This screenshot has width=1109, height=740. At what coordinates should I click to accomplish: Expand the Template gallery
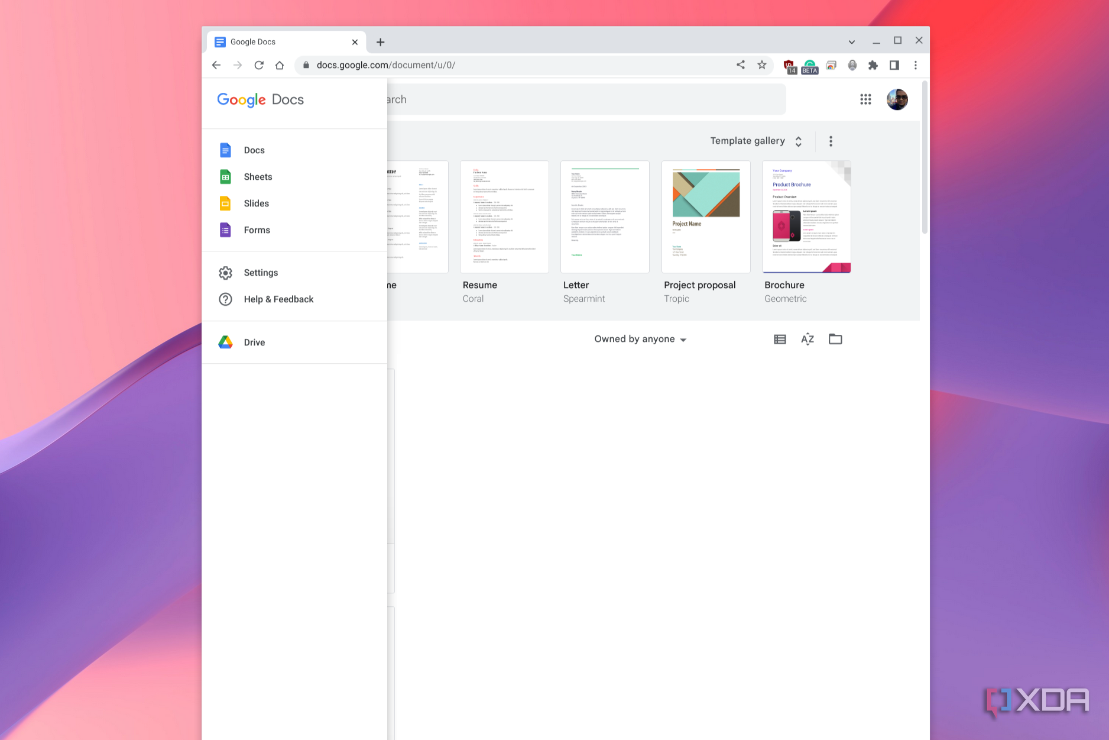point(797,141)
